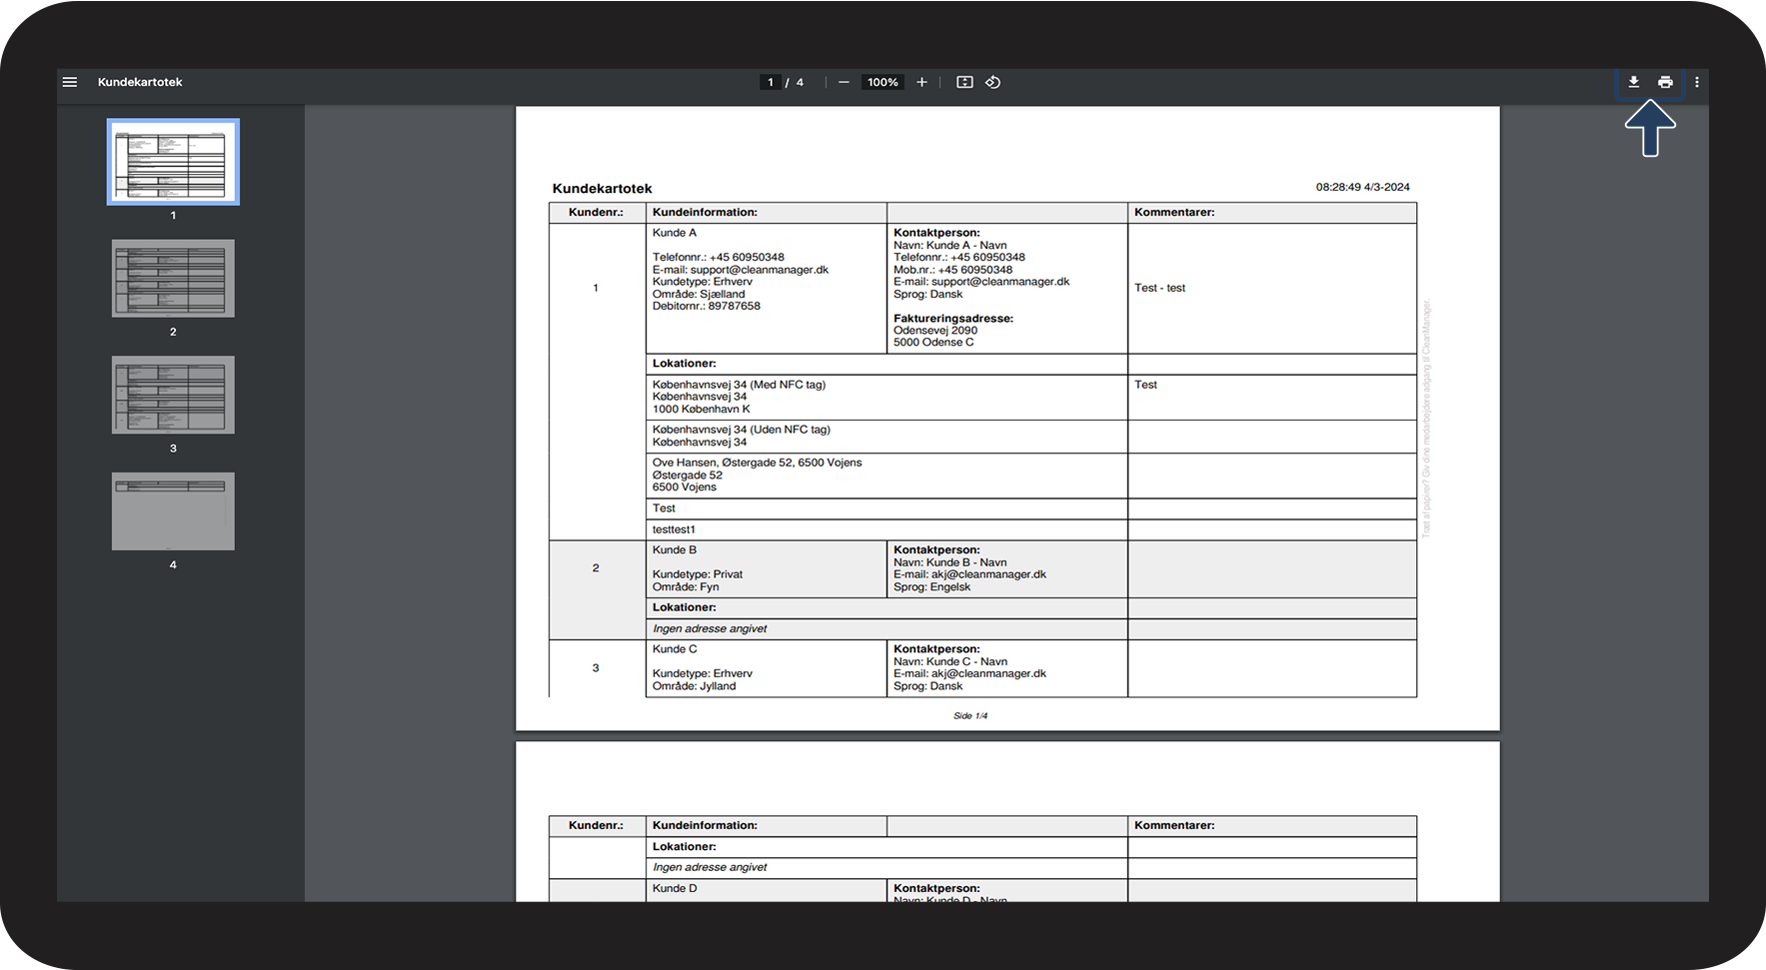Viewport: 1766px width, 970px height.
Task: Go to the page 4 thumbnail
Action: [173, 511]
